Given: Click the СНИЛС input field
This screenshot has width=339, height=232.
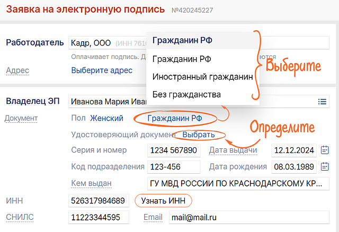Looking at the screenshot, I should coord(99,218).
